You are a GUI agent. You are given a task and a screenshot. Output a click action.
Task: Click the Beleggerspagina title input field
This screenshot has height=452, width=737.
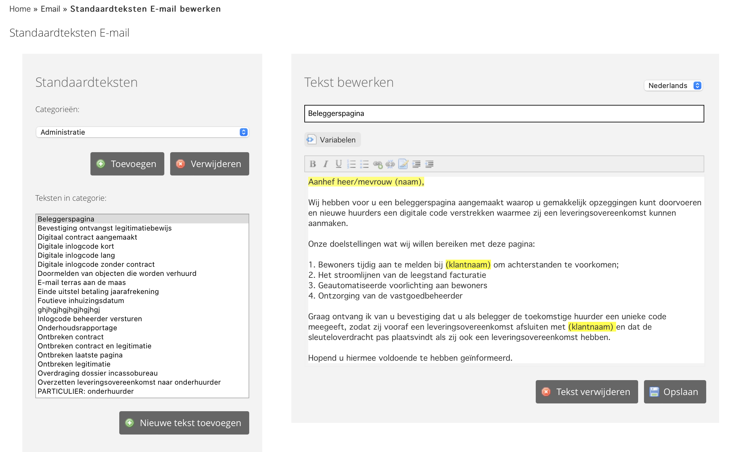[504, 114]
